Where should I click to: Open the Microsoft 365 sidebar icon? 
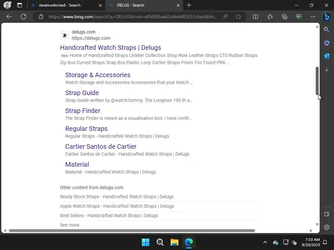tap(326, 43)
